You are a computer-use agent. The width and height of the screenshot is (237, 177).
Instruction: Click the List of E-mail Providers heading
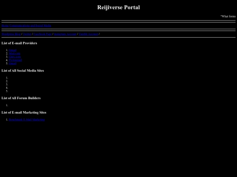coord(19,43)
